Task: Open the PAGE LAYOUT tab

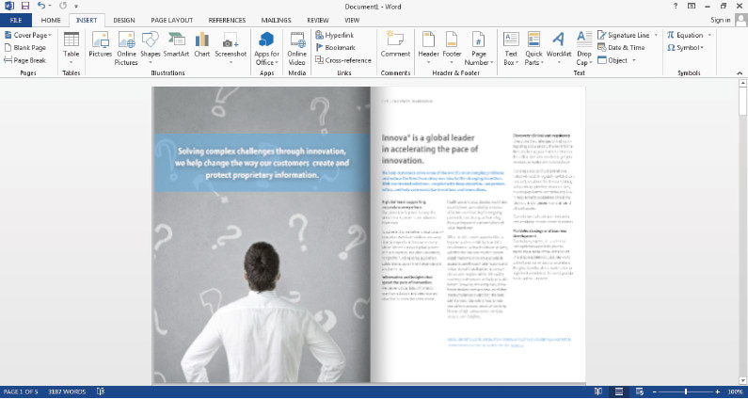Action: tap(172, 20)
